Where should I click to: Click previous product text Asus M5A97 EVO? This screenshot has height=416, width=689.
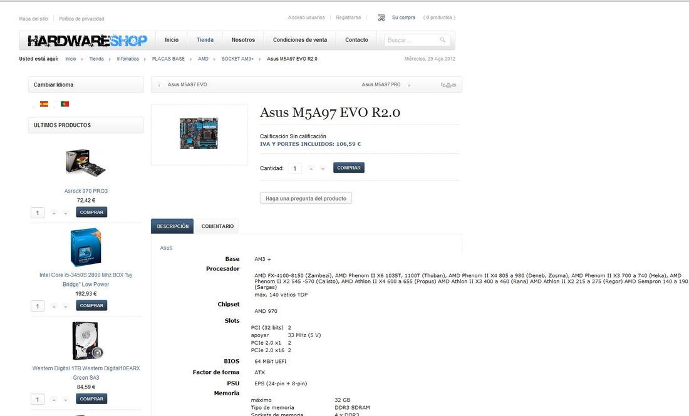pos(187,84)
